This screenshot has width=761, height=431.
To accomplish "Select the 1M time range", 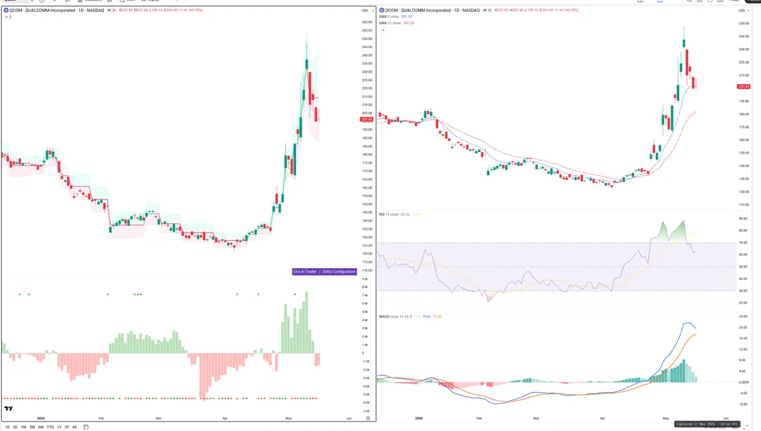I will pyautogui.click(x=23, y=427).
